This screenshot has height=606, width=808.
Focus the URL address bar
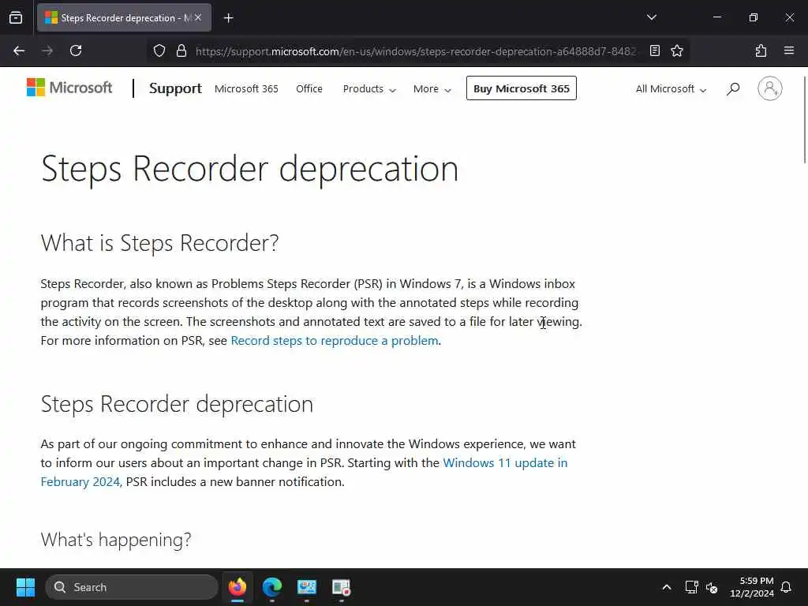(x=415, y=51)
